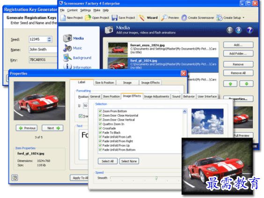
Task: Toggle Fade To Black checkbox
Action: 100,132
